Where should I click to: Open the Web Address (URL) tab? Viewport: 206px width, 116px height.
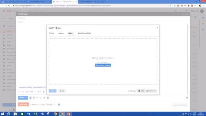[x=84, y=33]
